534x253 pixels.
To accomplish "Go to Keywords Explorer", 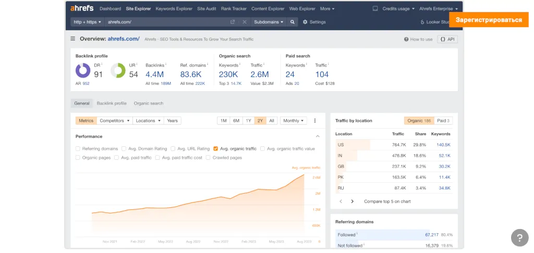I will point(174,8).
